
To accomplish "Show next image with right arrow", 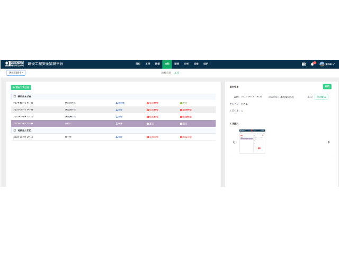I will 328,142.
